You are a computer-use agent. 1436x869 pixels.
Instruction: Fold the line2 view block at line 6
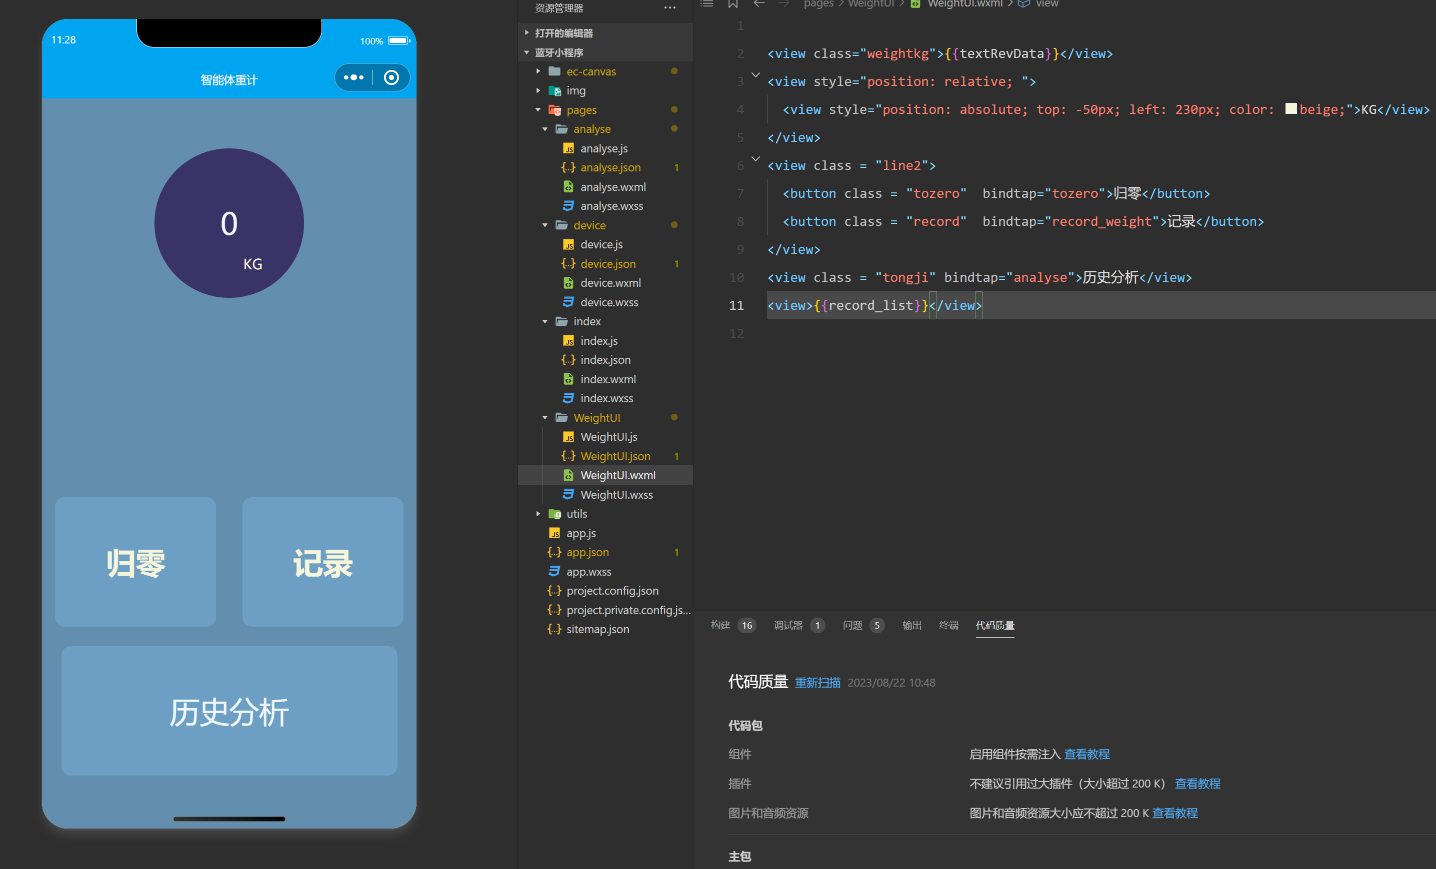click(x=755, y=159)
